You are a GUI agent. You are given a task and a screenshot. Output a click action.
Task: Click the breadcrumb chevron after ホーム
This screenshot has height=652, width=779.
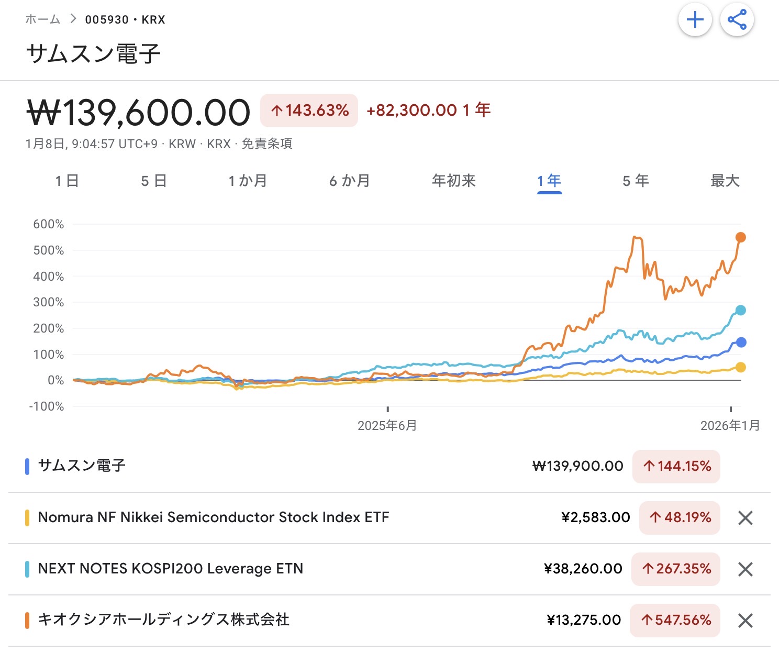pyautogui.click(x=73, y=19)
